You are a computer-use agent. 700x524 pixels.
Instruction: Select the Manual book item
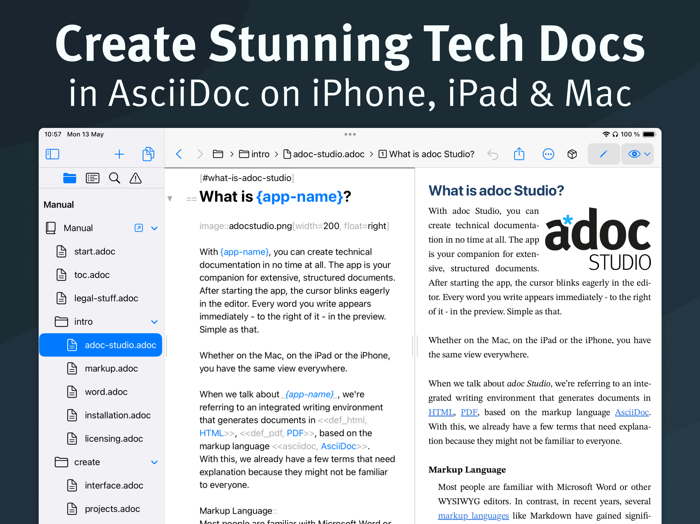coord(78,228)
